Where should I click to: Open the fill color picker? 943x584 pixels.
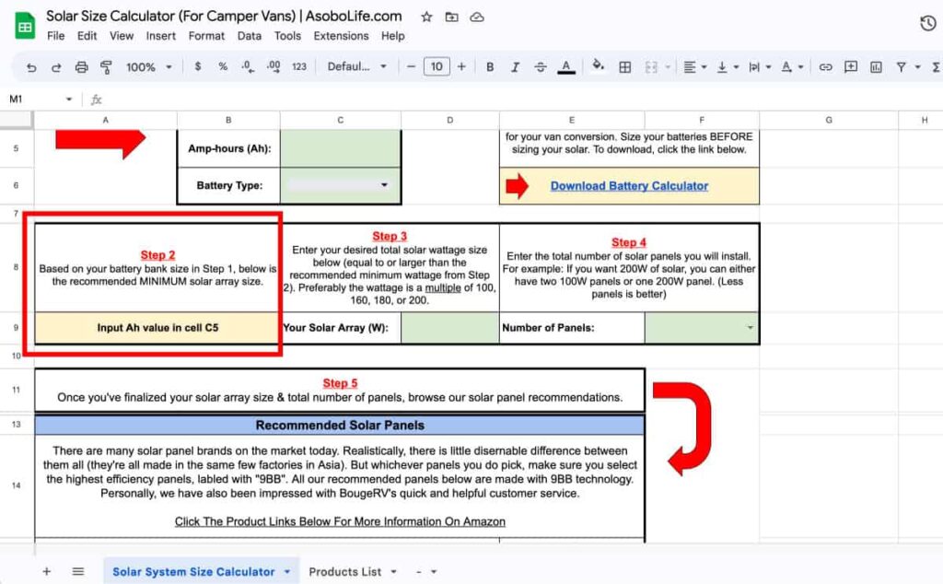[598, 65]
